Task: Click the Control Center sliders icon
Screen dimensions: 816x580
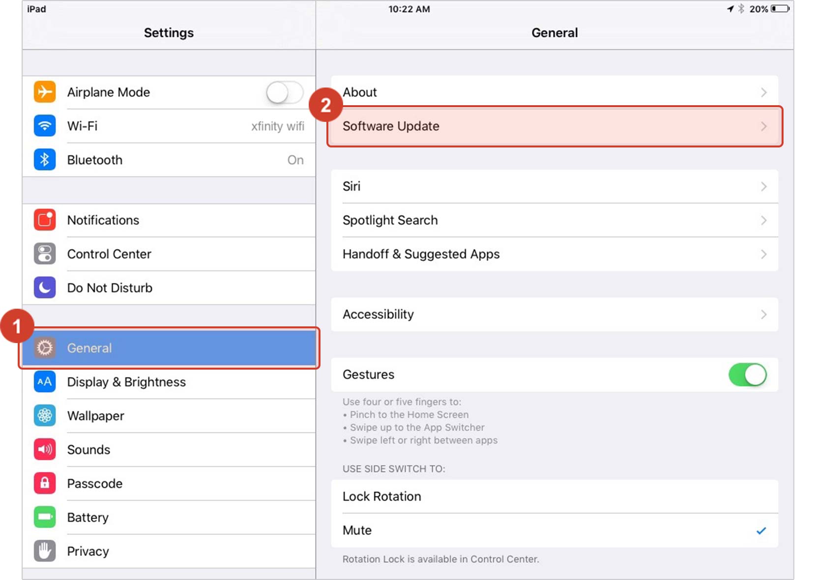Action: (45, 254)
